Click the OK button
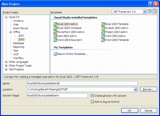This screenshot has height=116, width=160. point(129,111)
